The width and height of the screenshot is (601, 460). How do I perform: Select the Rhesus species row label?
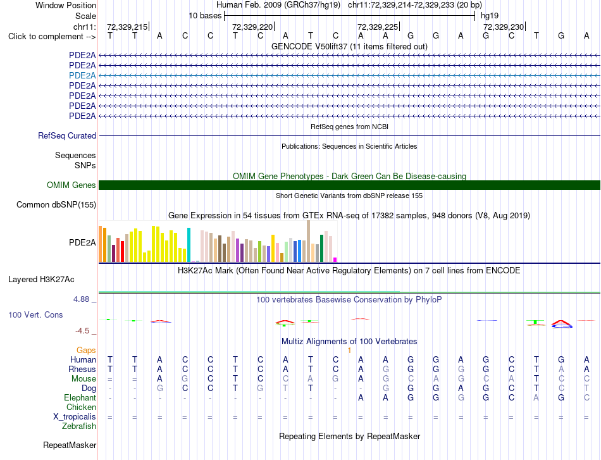82,369
